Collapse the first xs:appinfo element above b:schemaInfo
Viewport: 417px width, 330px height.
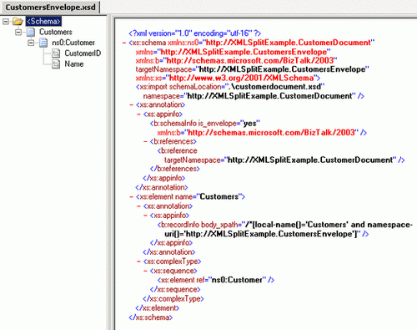138,114
